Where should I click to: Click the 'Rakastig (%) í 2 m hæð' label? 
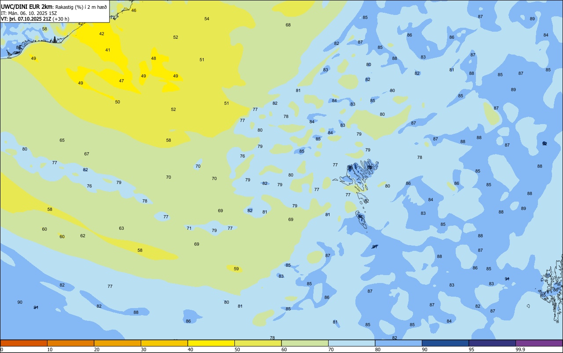click(81, 7)
